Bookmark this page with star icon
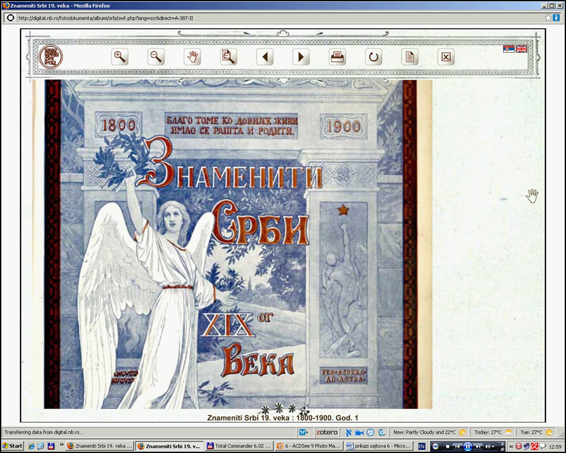 coord(548,18)
